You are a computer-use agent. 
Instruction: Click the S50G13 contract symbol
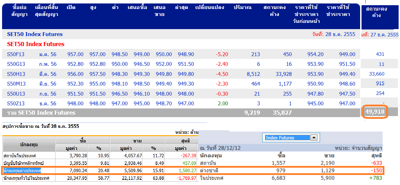16,64
